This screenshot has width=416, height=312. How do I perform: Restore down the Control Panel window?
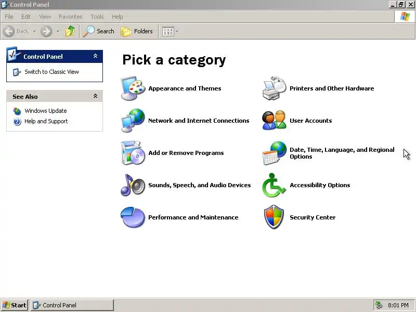tap(401, 5)
